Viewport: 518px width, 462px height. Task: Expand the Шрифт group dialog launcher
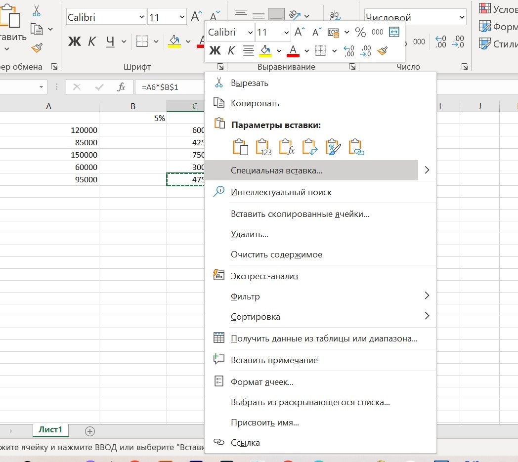coord(220,67)
